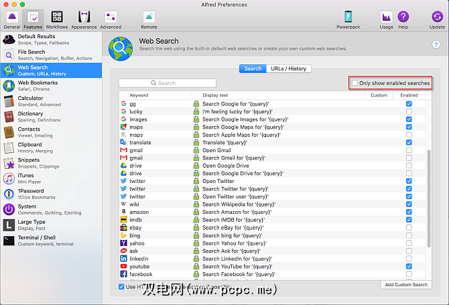This screenshot has height=305, width=449.
Task: Open the Appearance preferences icon
Action: (84, 19)
